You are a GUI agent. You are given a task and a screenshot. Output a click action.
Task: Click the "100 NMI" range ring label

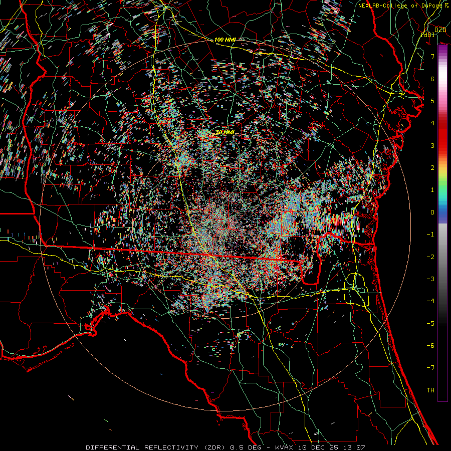coord(225,40)
